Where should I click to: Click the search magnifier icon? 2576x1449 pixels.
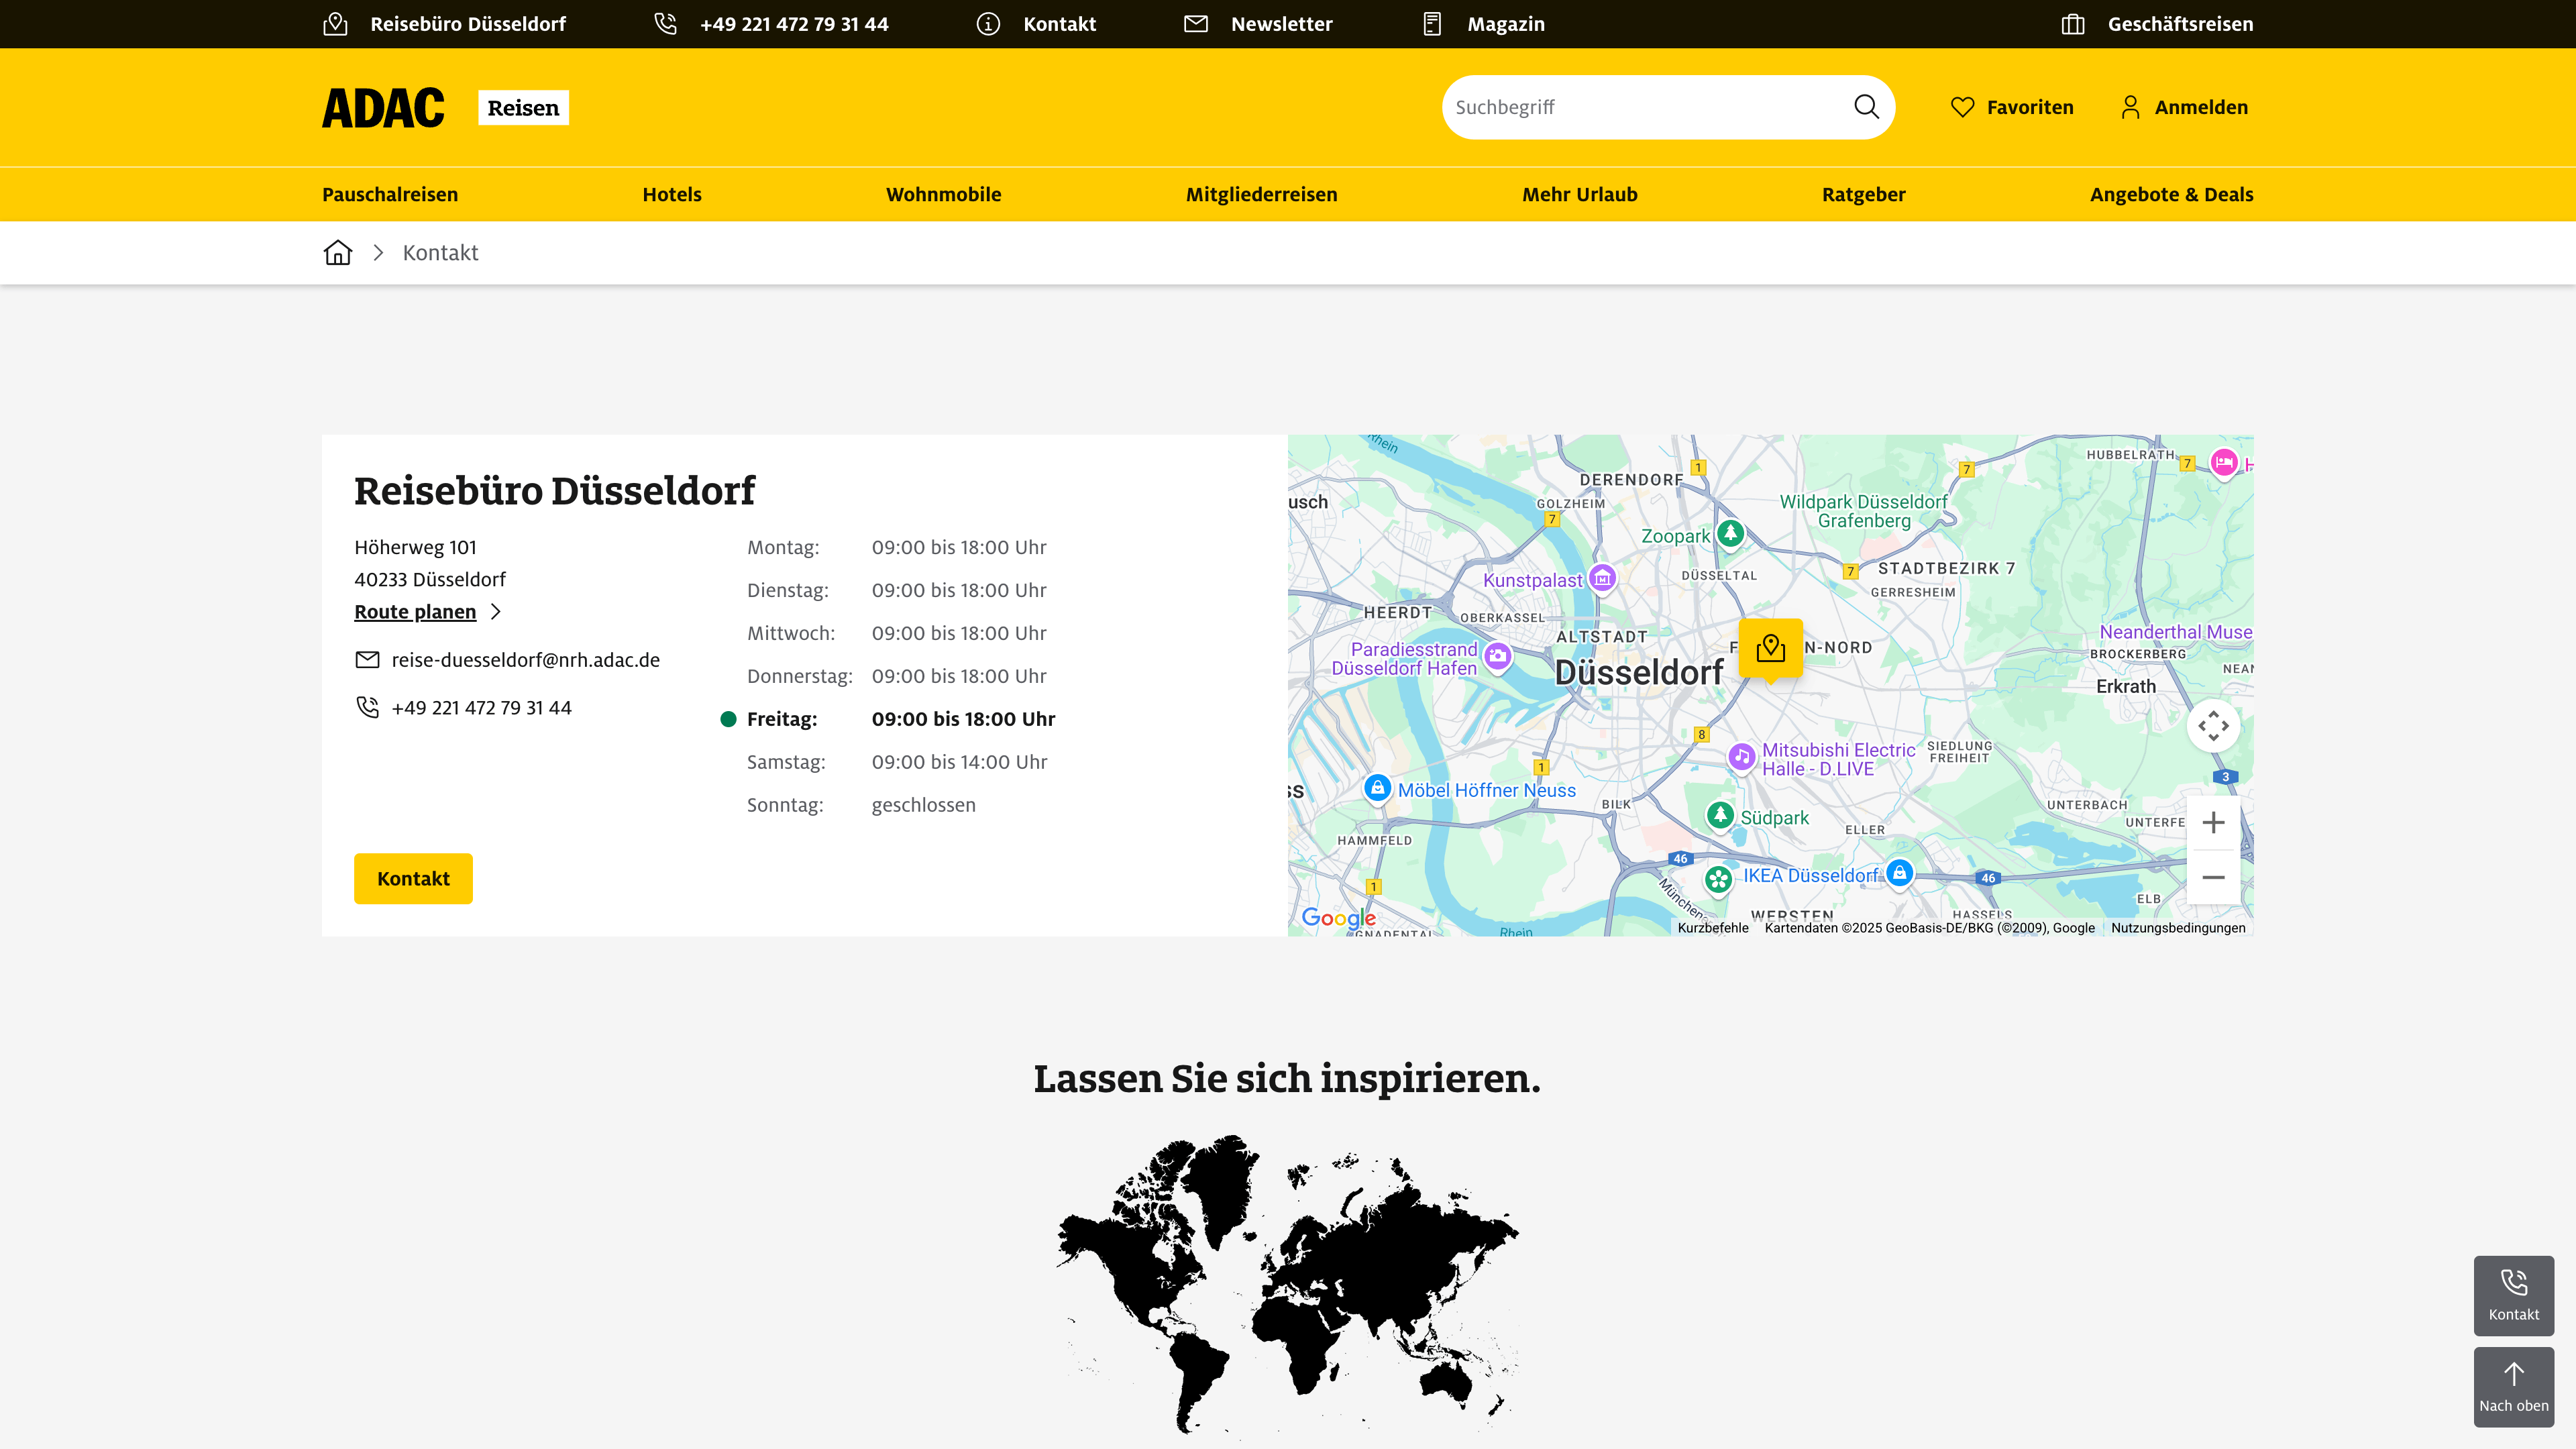[x=1866, y=107]
